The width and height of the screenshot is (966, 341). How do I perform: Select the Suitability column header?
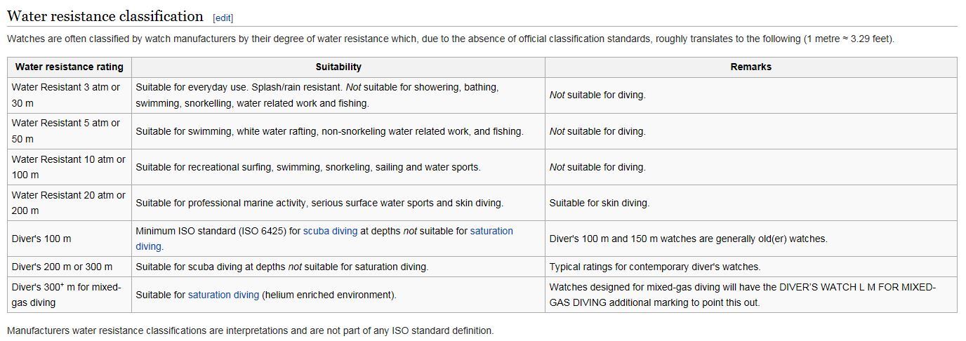pyautogui.click(x=338, y=67)
